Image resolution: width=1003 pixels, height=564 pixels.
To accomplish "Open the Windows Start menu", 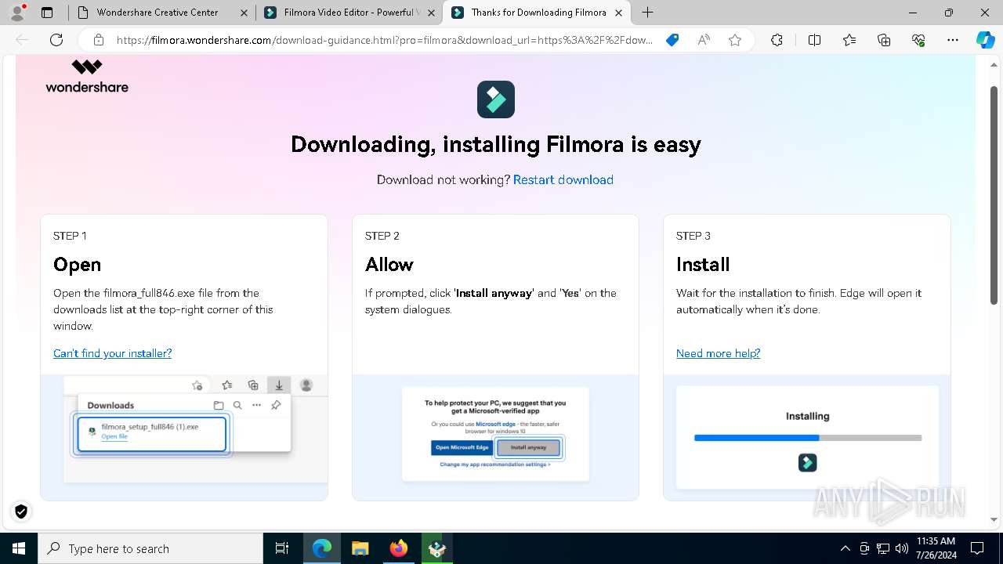I will coord(19,548).
